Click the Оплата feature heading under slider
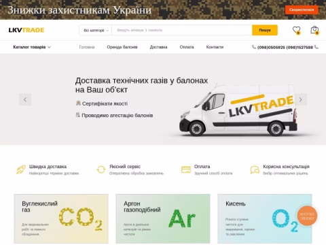This screenshot has width=326, height=245. (202, 167)
